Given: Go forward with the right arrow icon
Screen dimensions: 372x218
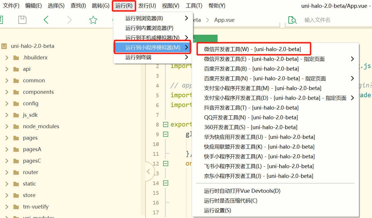Looking at the screenshot, I should coord(69,20).
